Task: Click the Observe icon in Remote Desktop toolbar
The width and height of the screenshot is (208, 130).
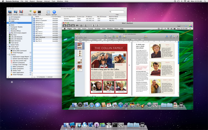Action: click(10, 12)
